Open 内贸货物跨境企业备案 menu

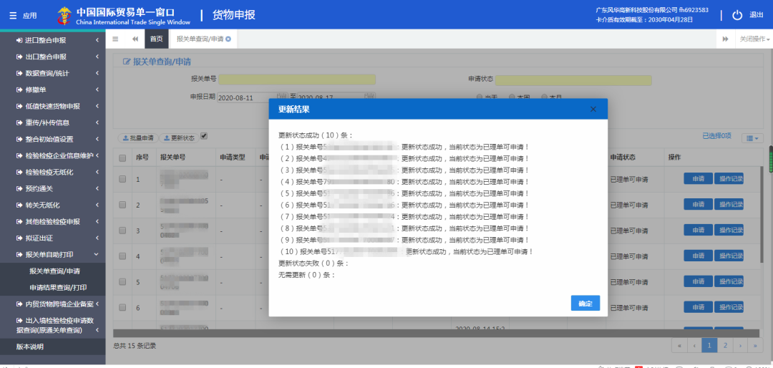[53, 304]
